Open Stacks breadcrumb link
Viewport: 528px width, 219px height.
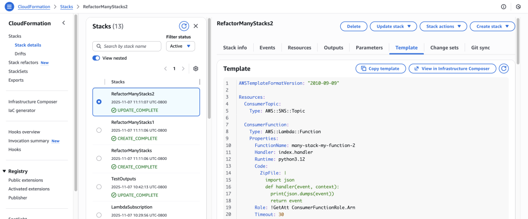(67, 6)
